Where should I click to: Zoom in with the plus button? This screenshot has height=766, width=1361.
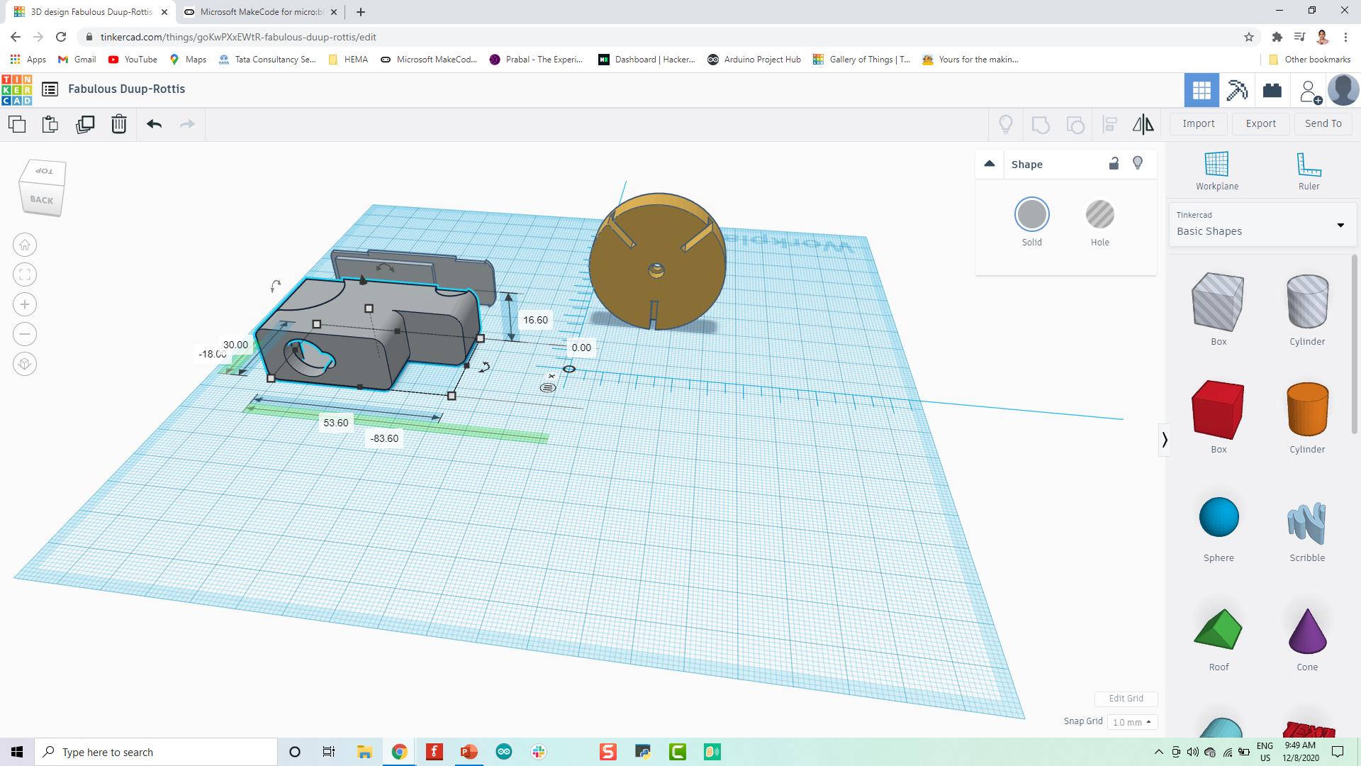25,304
